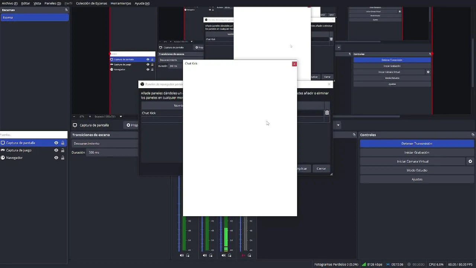Toggle Captura de pantalla eye inside the preview
The image size is (476, 268).
pos(148,60)
